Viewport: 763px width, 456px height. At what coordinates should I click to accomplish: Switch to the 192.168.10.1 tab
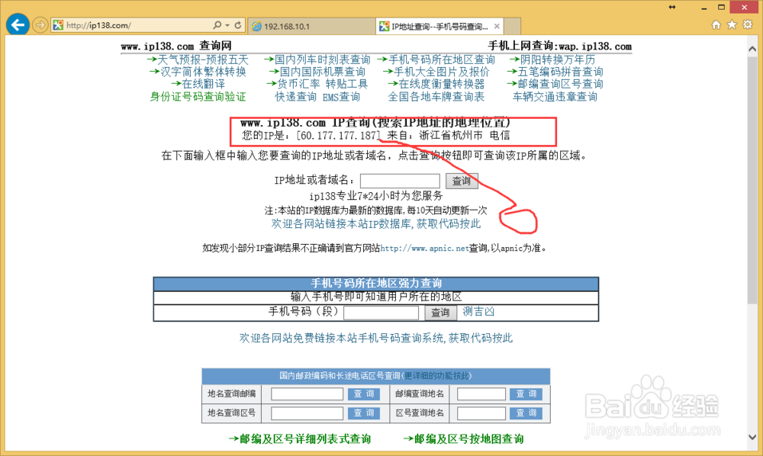[x=311, y=26]
